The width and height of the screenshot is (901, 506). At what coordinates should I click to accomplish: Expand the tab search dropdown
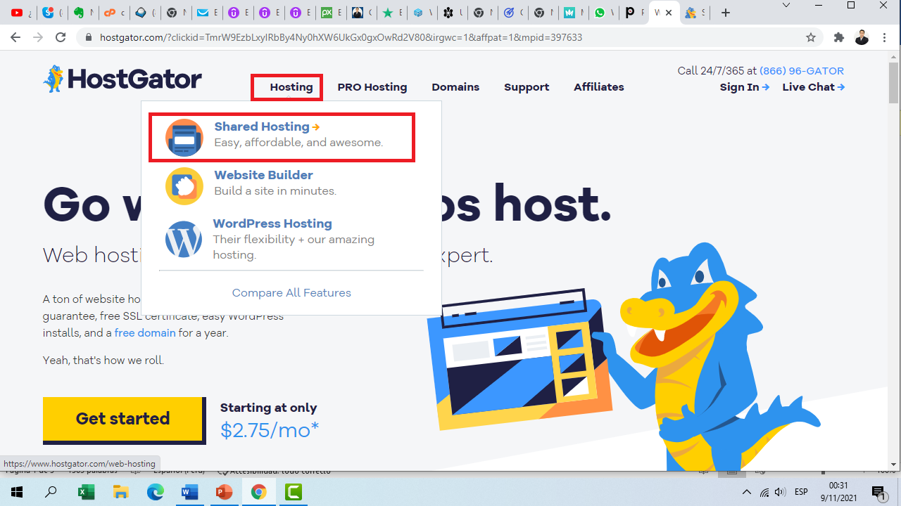click(x=786, y=6)
